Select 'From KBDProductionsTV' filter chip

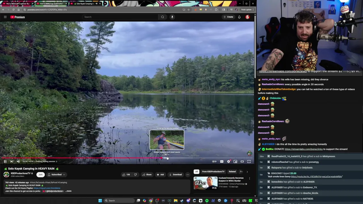[x=213, y=172]
